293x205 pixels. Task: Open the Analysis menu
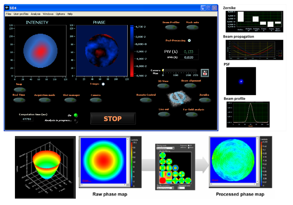click(x=35, y=14)
